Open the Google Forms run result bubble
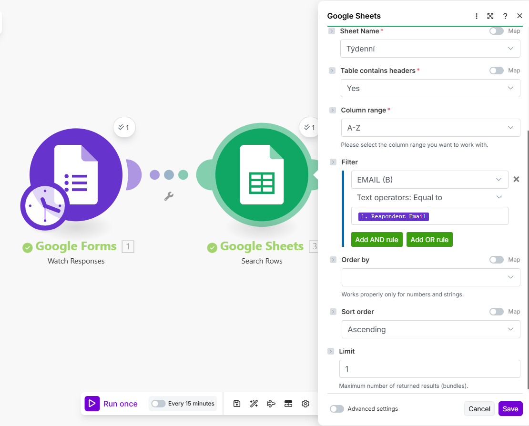This screenshot has height=426, width=529. click(x=124, y=128)
